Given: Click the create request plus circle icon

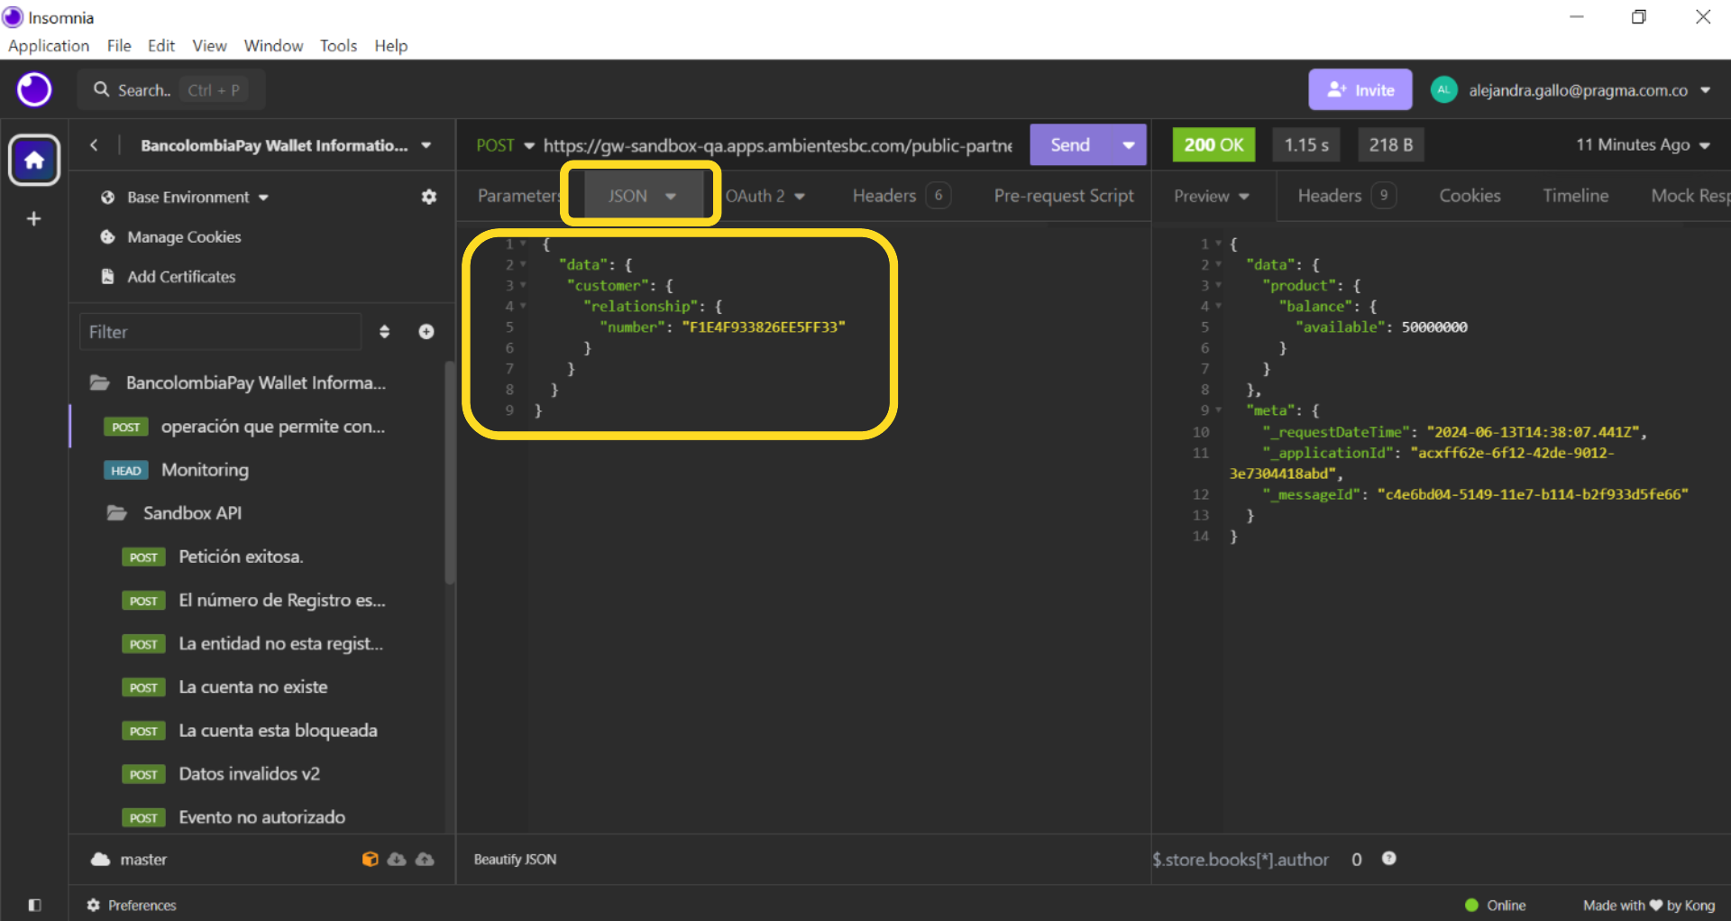Looking at the screenshot, I should 426,332.
